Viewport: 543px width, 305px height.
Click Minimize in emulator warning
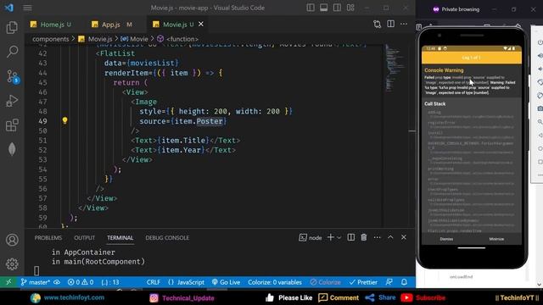(x=496, y=239)
